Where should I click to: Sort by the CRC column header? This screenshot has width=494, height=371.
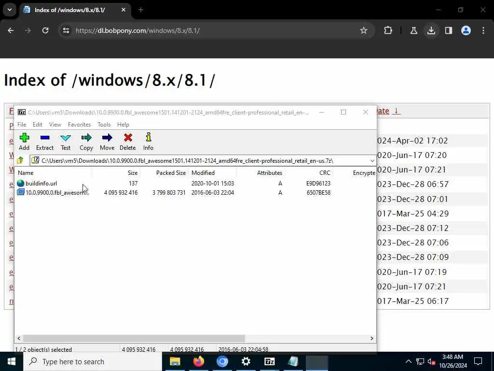[309, 173]
